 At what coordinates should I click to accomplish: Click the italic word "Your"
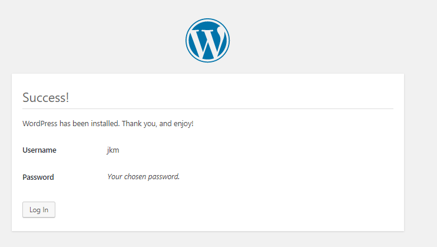[115, 177]
